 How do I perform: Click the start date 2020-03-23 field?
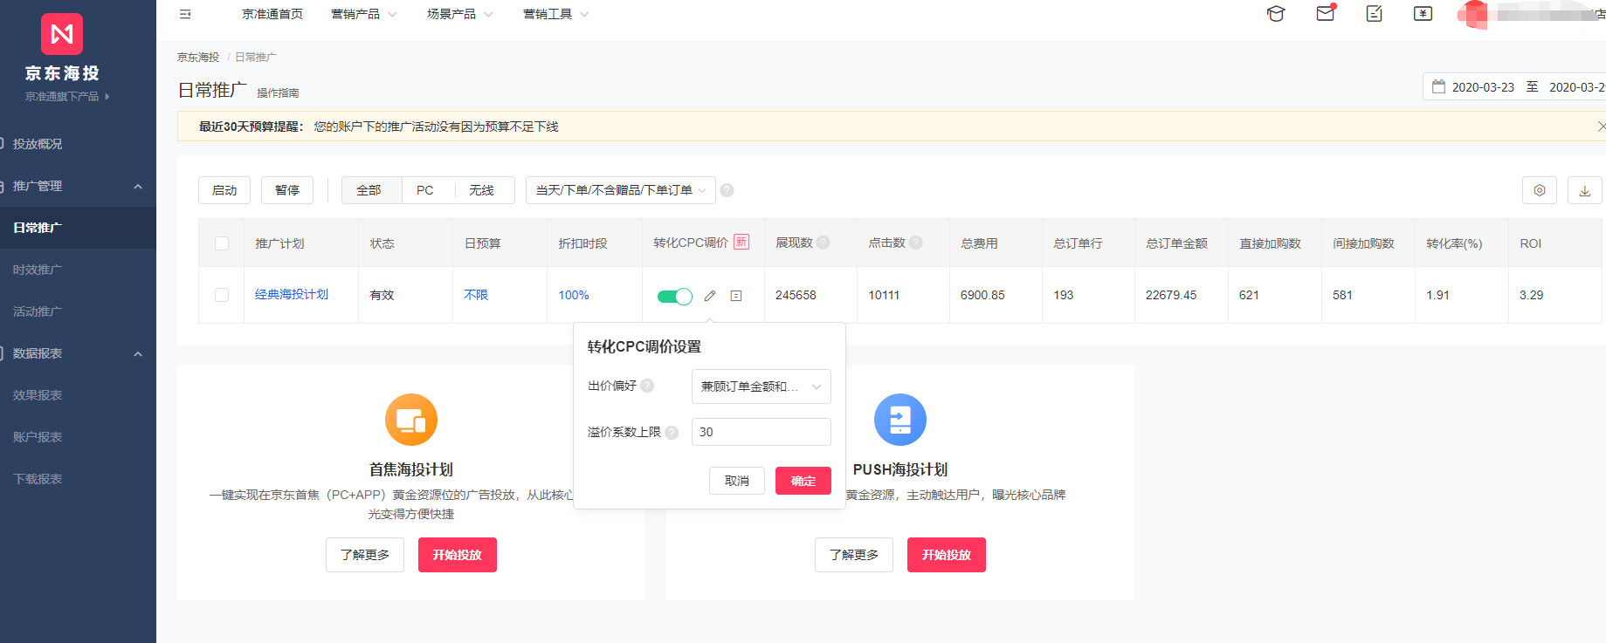1483,87
